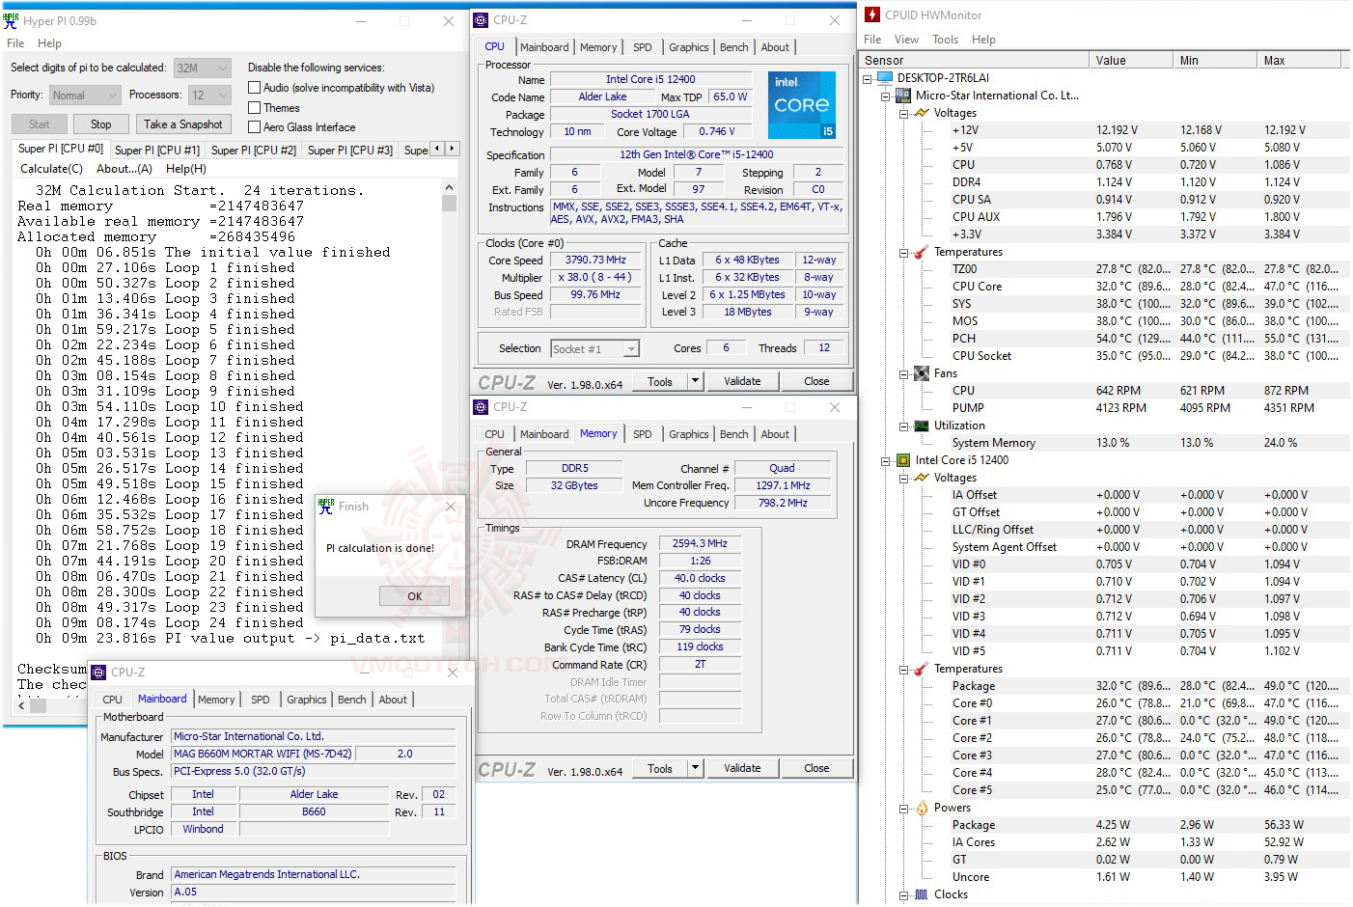Screen dimensions: 1353x907
Task: Click the Temperatures icon under Micro-Star section
Action: pos(920,252)
